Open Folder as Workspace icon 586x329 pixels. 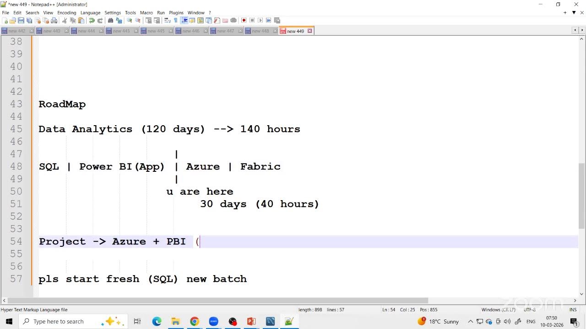click(x=225, y=20)
